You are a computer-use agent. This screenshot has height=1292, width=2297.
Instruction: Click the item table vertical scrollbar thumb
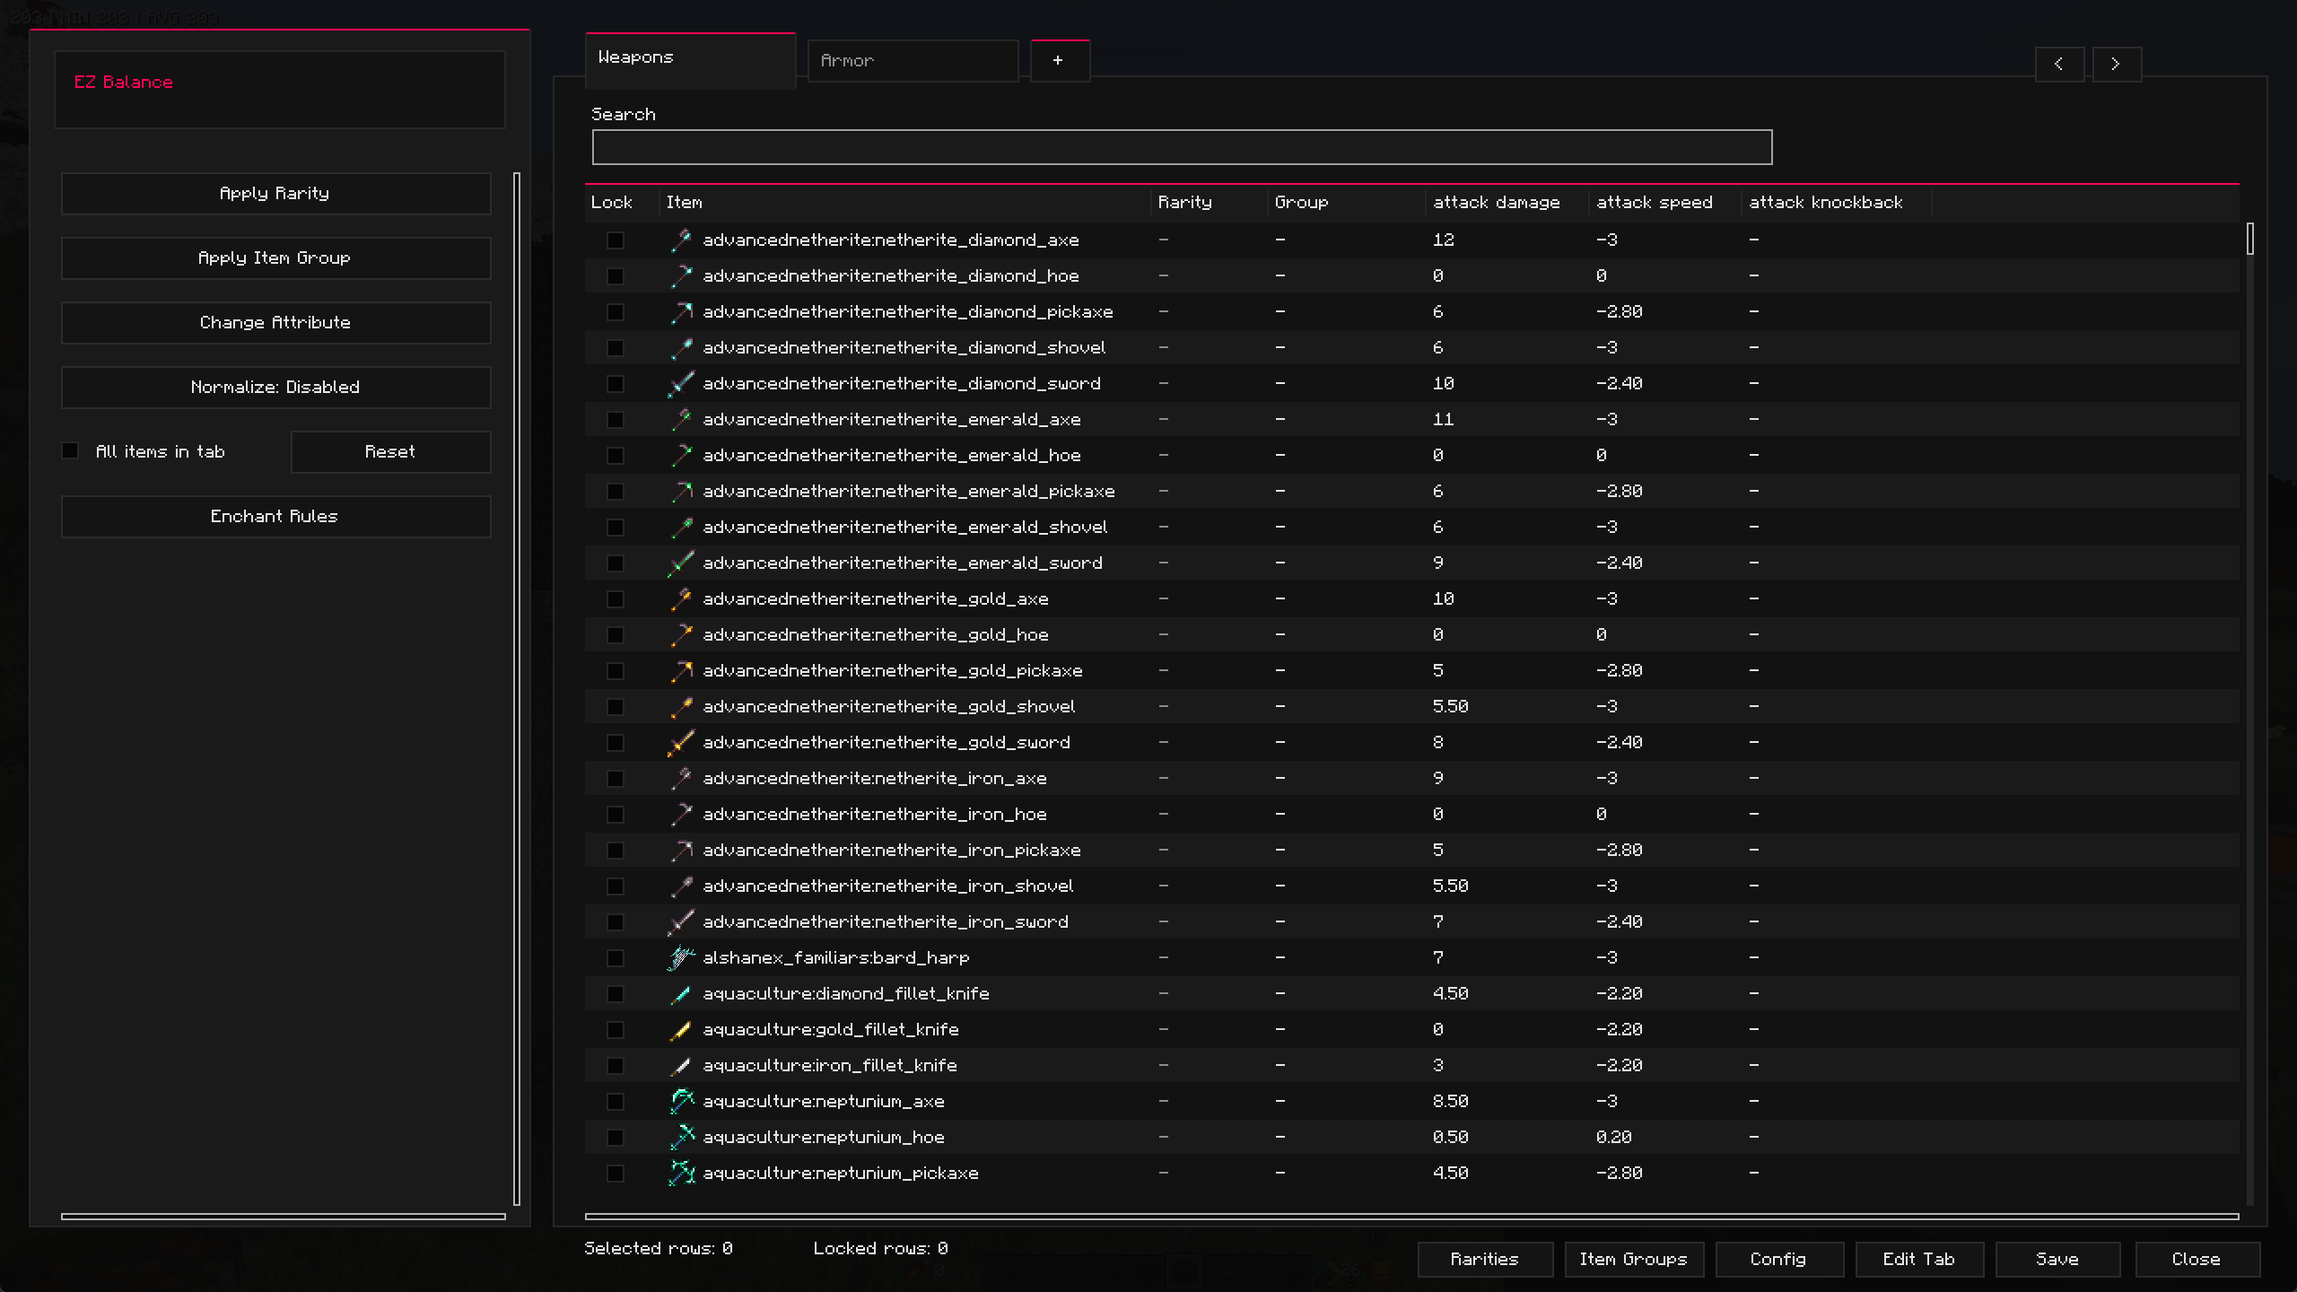coord(2249,239)
